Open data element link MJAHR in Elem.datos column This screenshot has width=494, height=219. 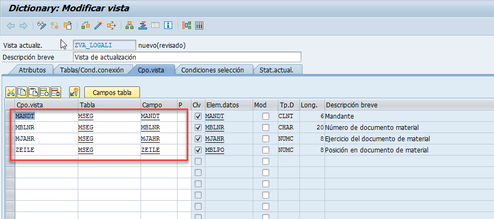point(214,138)
